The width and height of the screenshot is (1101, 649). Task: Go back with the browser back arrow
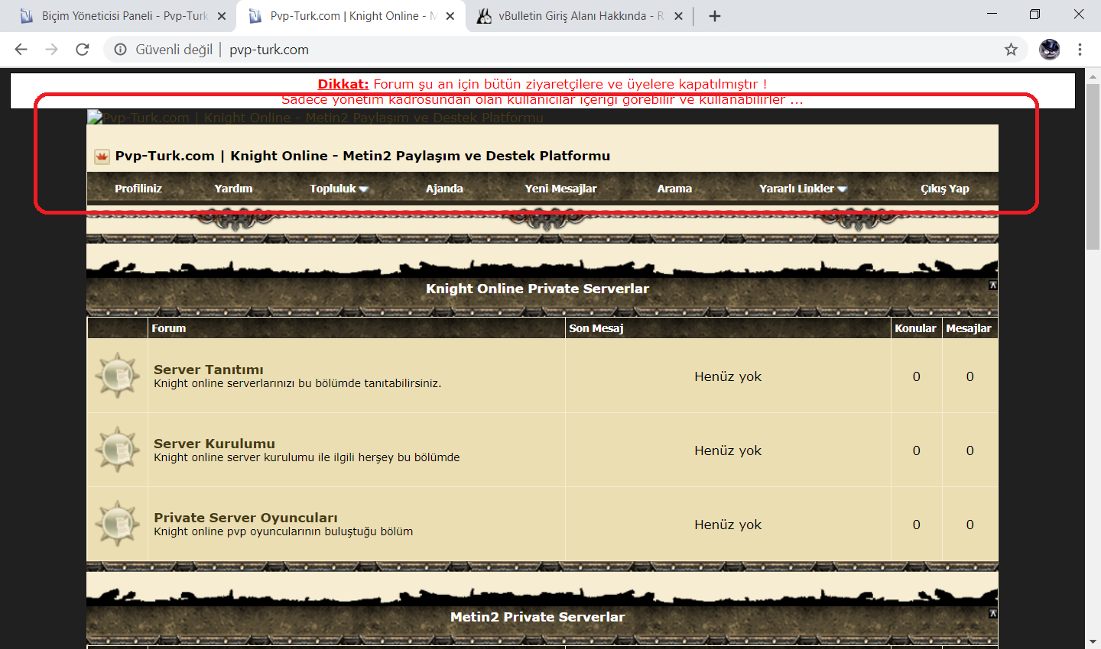click(x=21, y=50)
